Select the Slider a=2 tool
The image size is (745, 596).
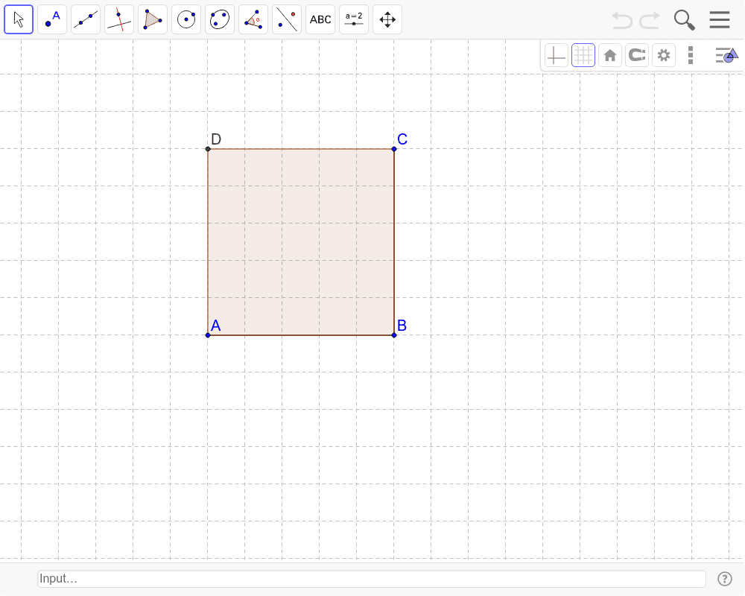click(354, 19)
